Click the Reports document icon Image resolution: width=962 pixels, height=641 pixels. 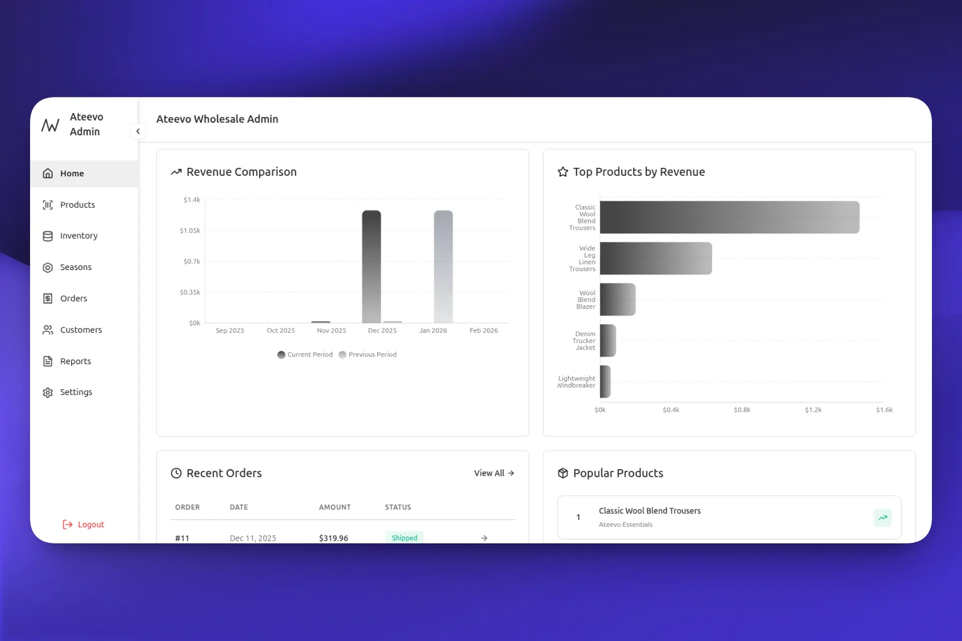(48, 361)
